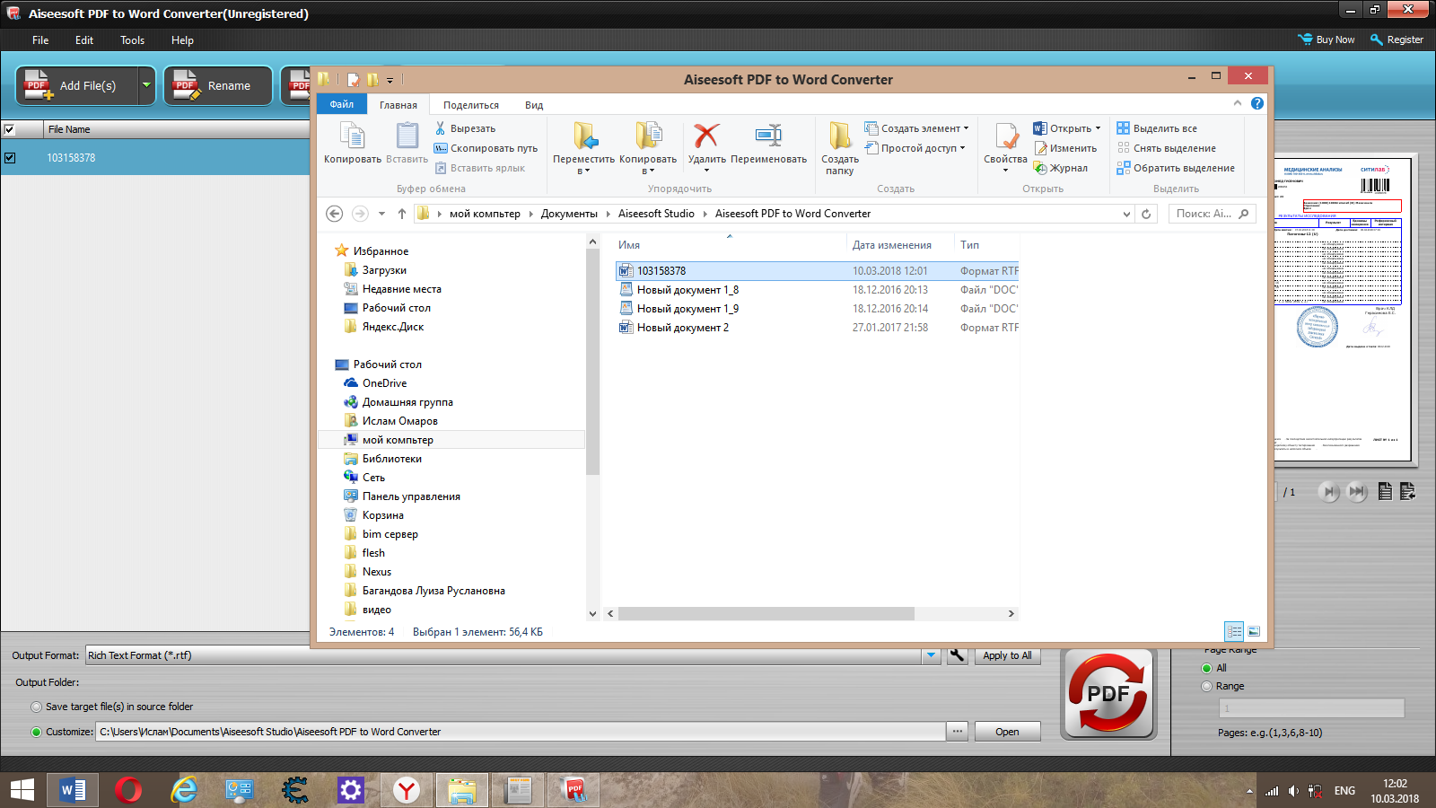Expand Открыть dropdown in ribbon
Image resolution: width=1436 pixels, height=808 pixels.
tap(1098, 128)
